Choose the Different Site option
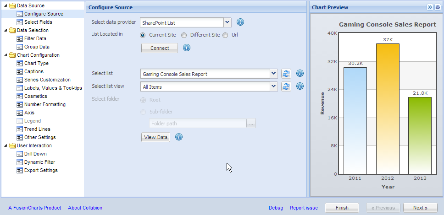This screenshot has width=444, height=215. [x=184, y=35]
